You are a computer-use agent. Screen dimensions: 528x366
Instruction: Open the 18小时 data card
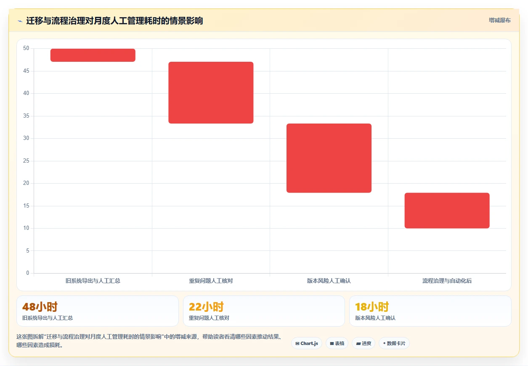coord(430,311)
